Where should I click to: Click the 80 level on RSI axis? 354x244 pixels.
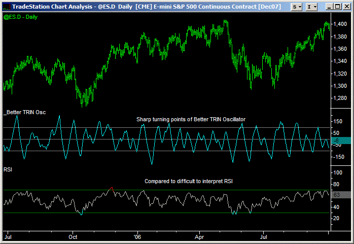pos(336,184)
